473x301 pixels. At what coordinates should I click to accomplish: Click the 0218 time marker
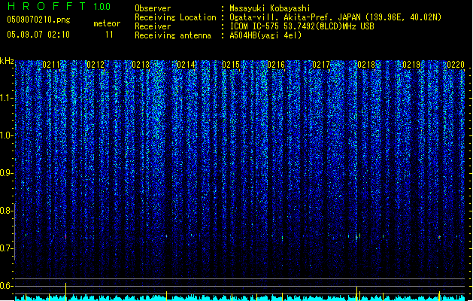pos(366,65)
